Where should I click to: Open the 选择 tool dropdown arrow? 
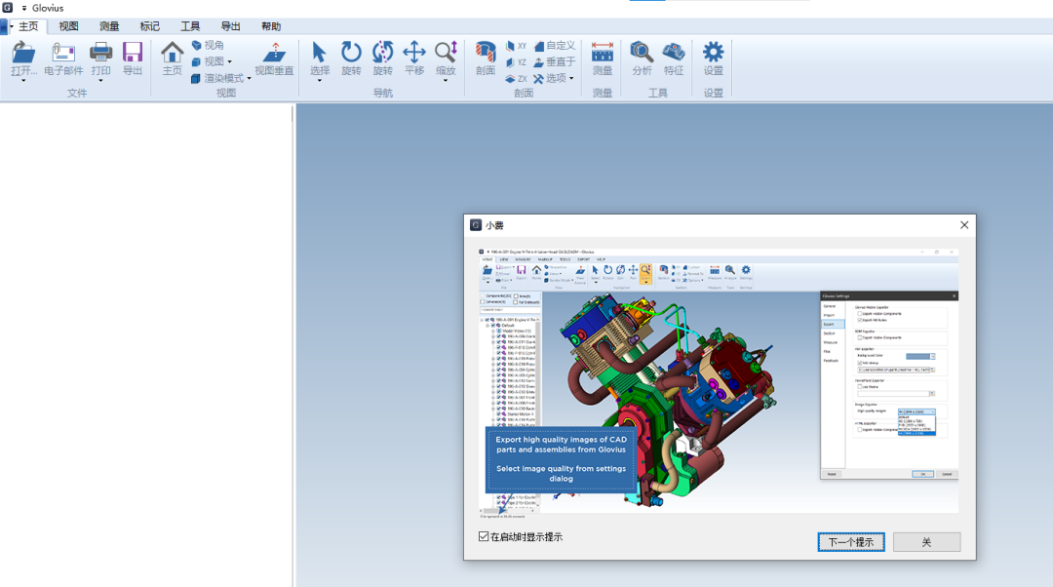click(320, 81)
